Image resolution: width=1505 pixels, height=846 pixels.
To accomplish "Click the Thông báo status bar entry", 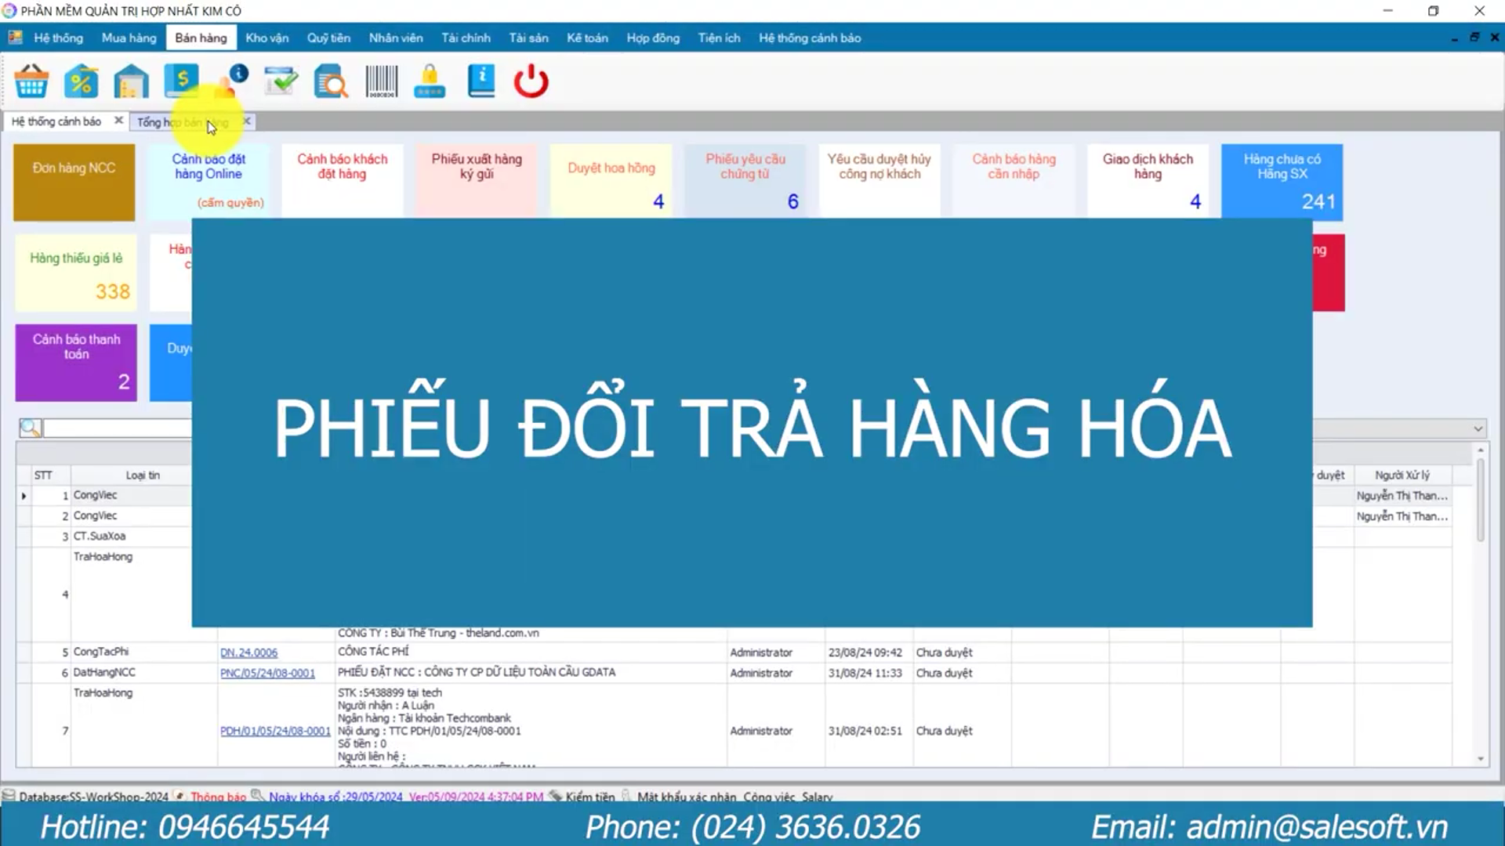I will pyautogui.click(x=218, y=797).
